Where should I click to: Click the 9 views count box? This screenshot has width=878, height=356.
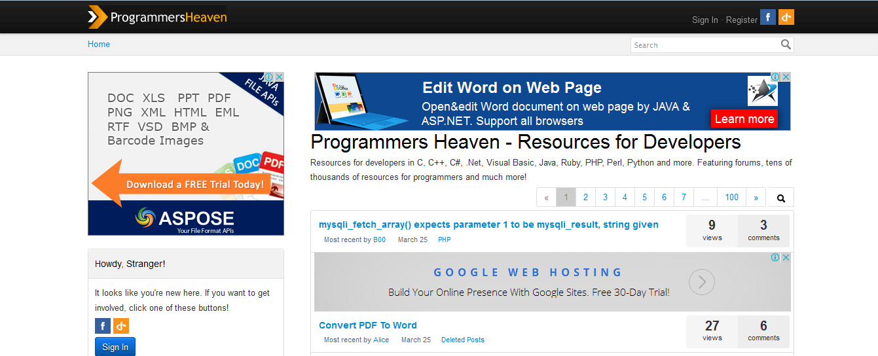tap(712, 230)
